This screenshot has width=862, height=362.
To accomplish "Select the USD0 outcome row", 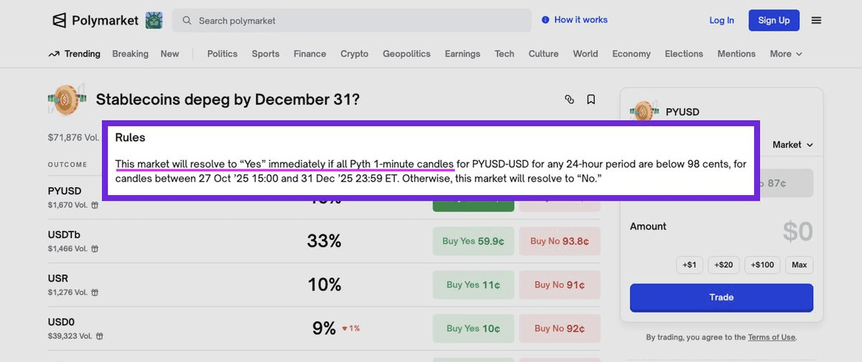I will pyautogui.click(x=324, y=328).
